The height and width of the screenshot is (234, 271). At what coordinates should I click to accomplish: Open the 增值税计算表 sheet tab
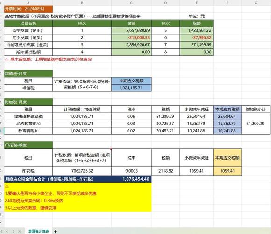point(38,231)
